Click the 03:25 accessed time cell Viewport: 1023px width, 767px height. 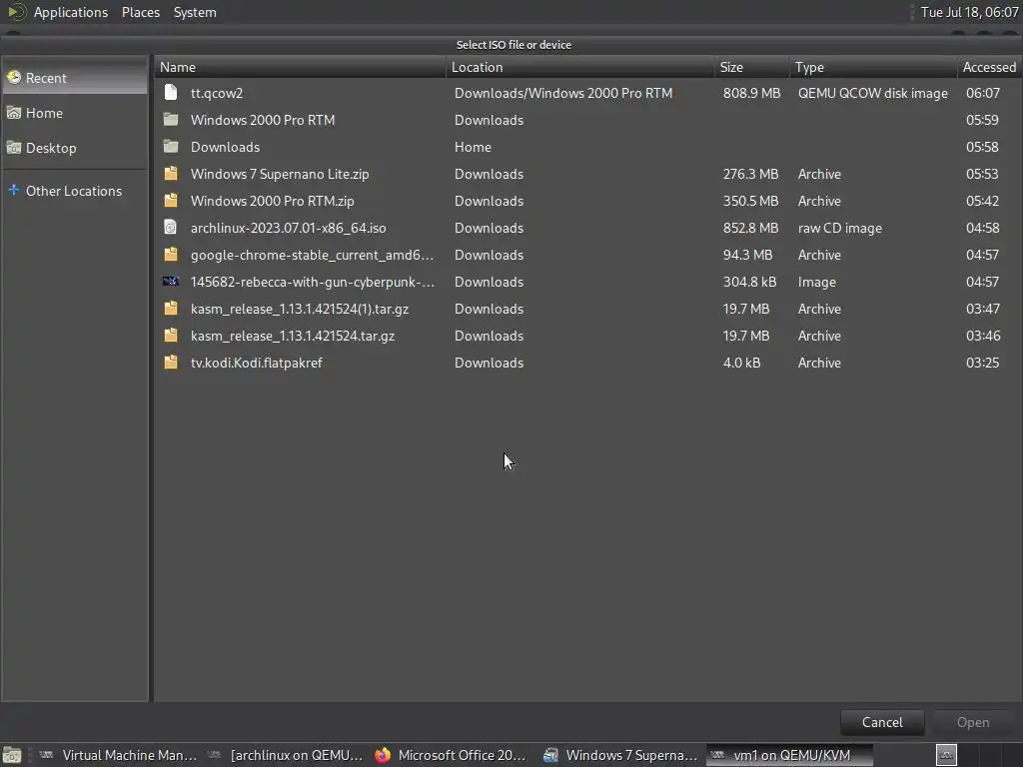tap(983, 363)
